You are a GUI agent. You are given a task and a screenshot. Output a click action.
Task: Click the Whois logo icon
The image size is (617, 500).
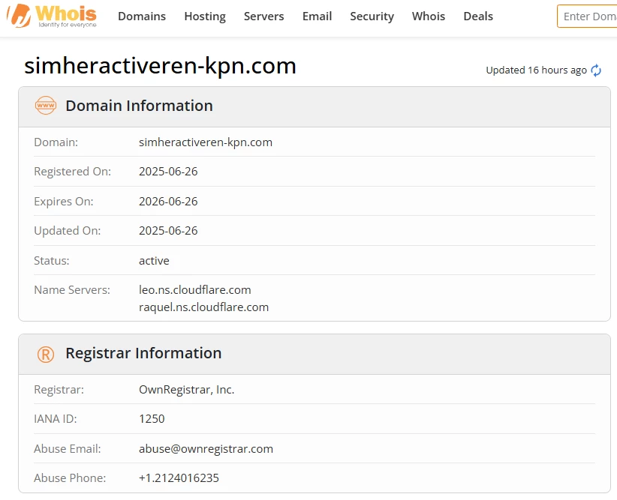[x=52, y=16]
